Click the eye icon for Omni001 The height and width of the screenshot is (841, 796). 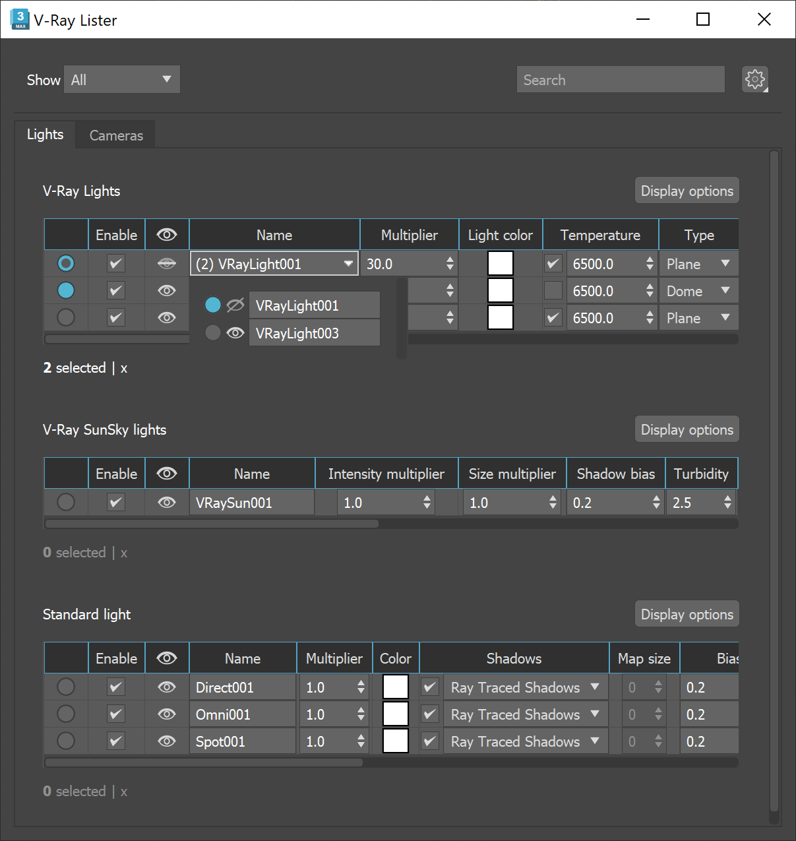(x=166, y=714)
